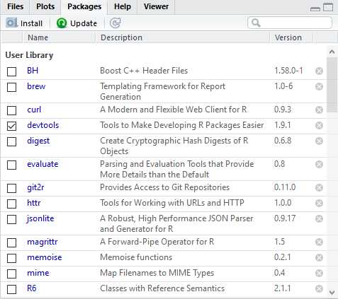This screenshot has height=299, width=338.
Task: Load the evaluate package
Action: coord(11,165)
